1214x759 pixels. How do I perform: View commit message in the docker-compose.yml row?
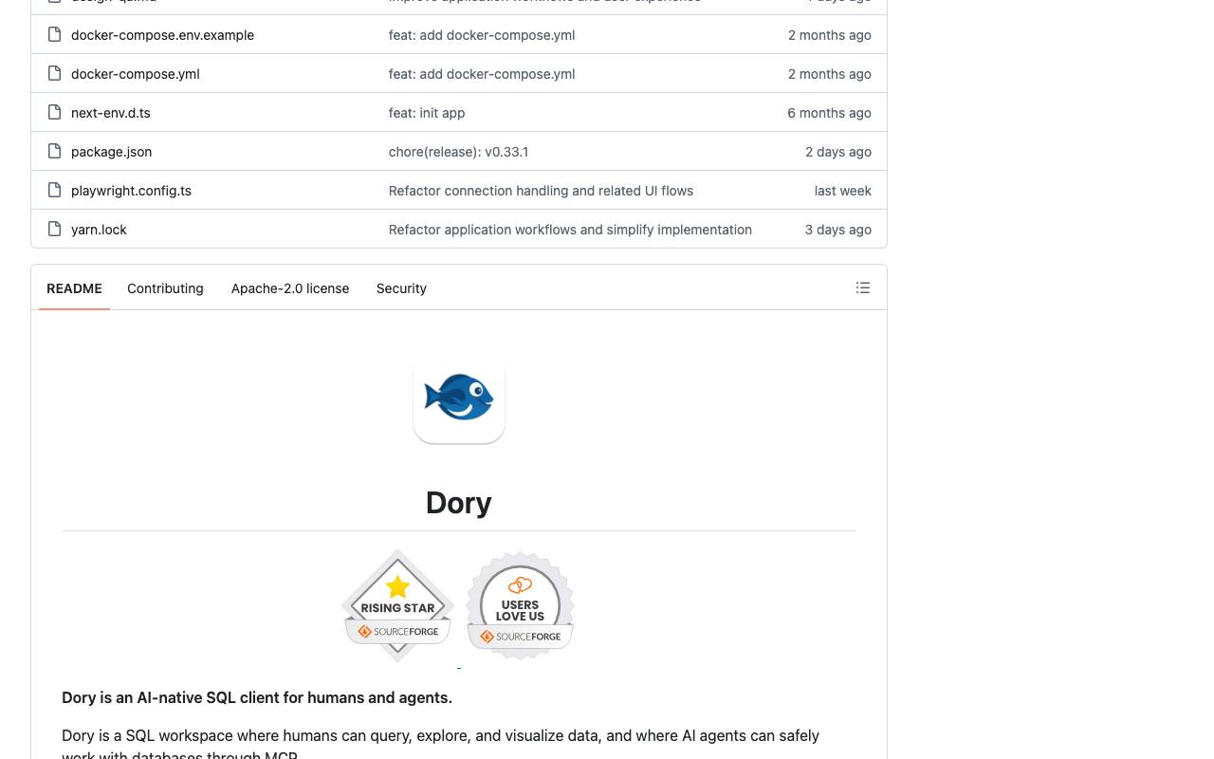pyautogui.click(x=482, y=74)
